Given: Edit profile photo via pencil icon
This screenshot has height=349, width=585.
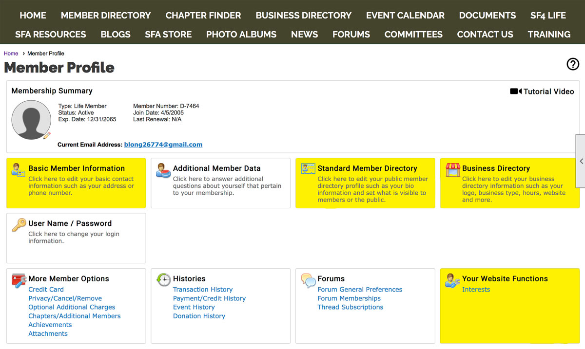Looking at the screenshot, I should pos(47,135).
